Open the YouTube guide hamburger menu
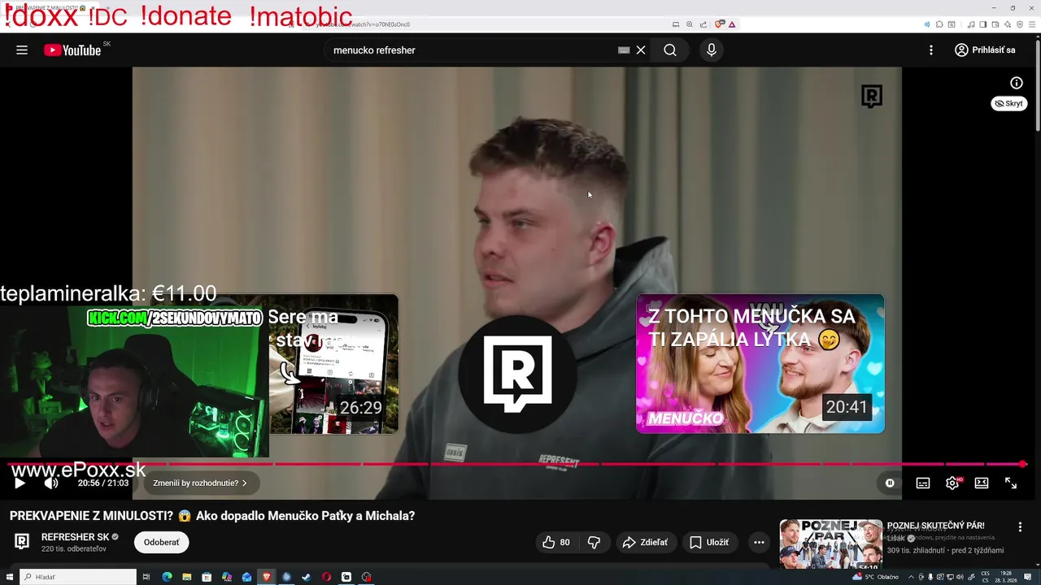 22,50
